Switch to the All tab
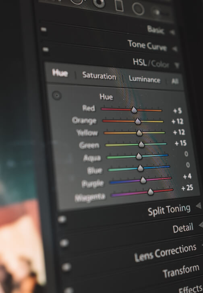The height and width of the screenshot is (293, 203). pyautogui.click(x=175, y=81)
